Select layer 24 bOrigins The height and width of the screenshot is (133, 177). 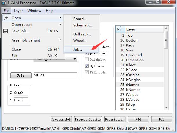[x=140, y=80]
